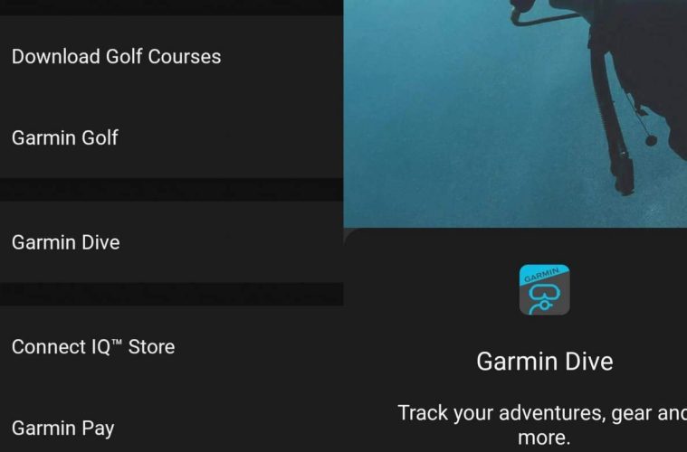The width and height of the screenshot is (687, 452).
Task: Click the divider between Garmin Golf and Garmin Dive
Action: click(x=171, y=190)
